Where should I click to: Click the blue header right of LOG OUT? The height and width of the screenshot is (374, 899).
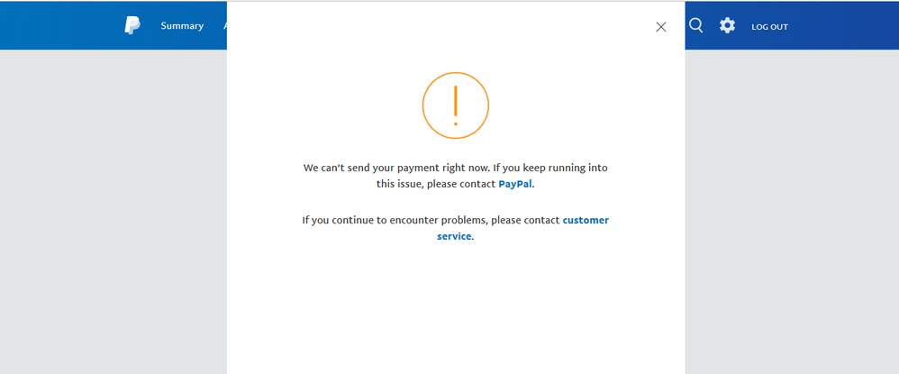843,26
